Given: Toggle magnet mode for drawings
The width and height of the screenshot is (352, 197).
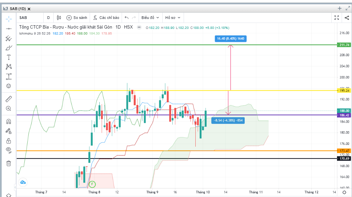Looking at the screenshot, I should pos(9,121).
